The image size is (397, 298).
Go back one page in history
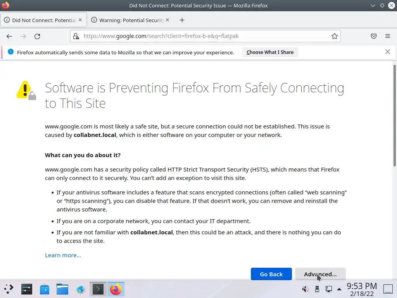(9, 36)
